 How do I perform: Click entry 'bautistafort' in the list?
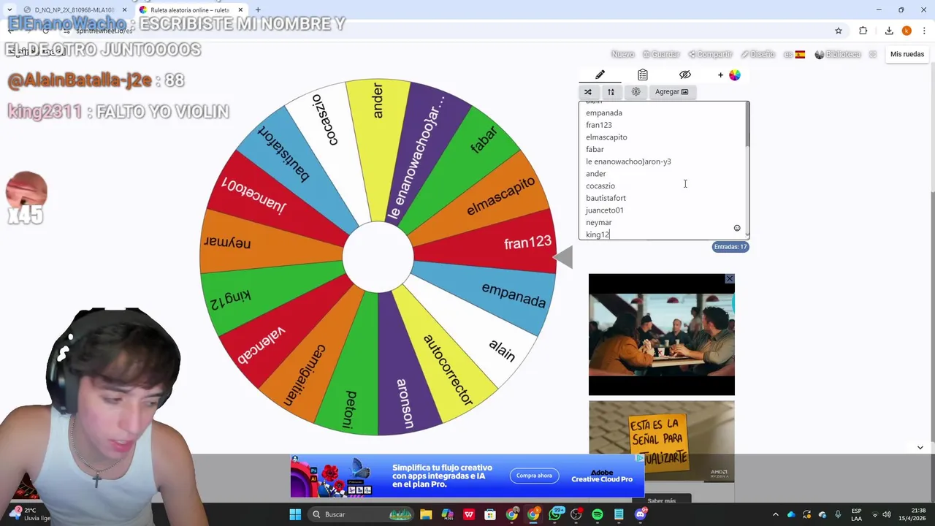tap(606, 198)
